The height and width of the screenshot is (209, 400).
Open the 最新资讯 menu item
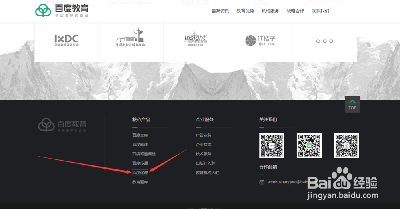220,11
